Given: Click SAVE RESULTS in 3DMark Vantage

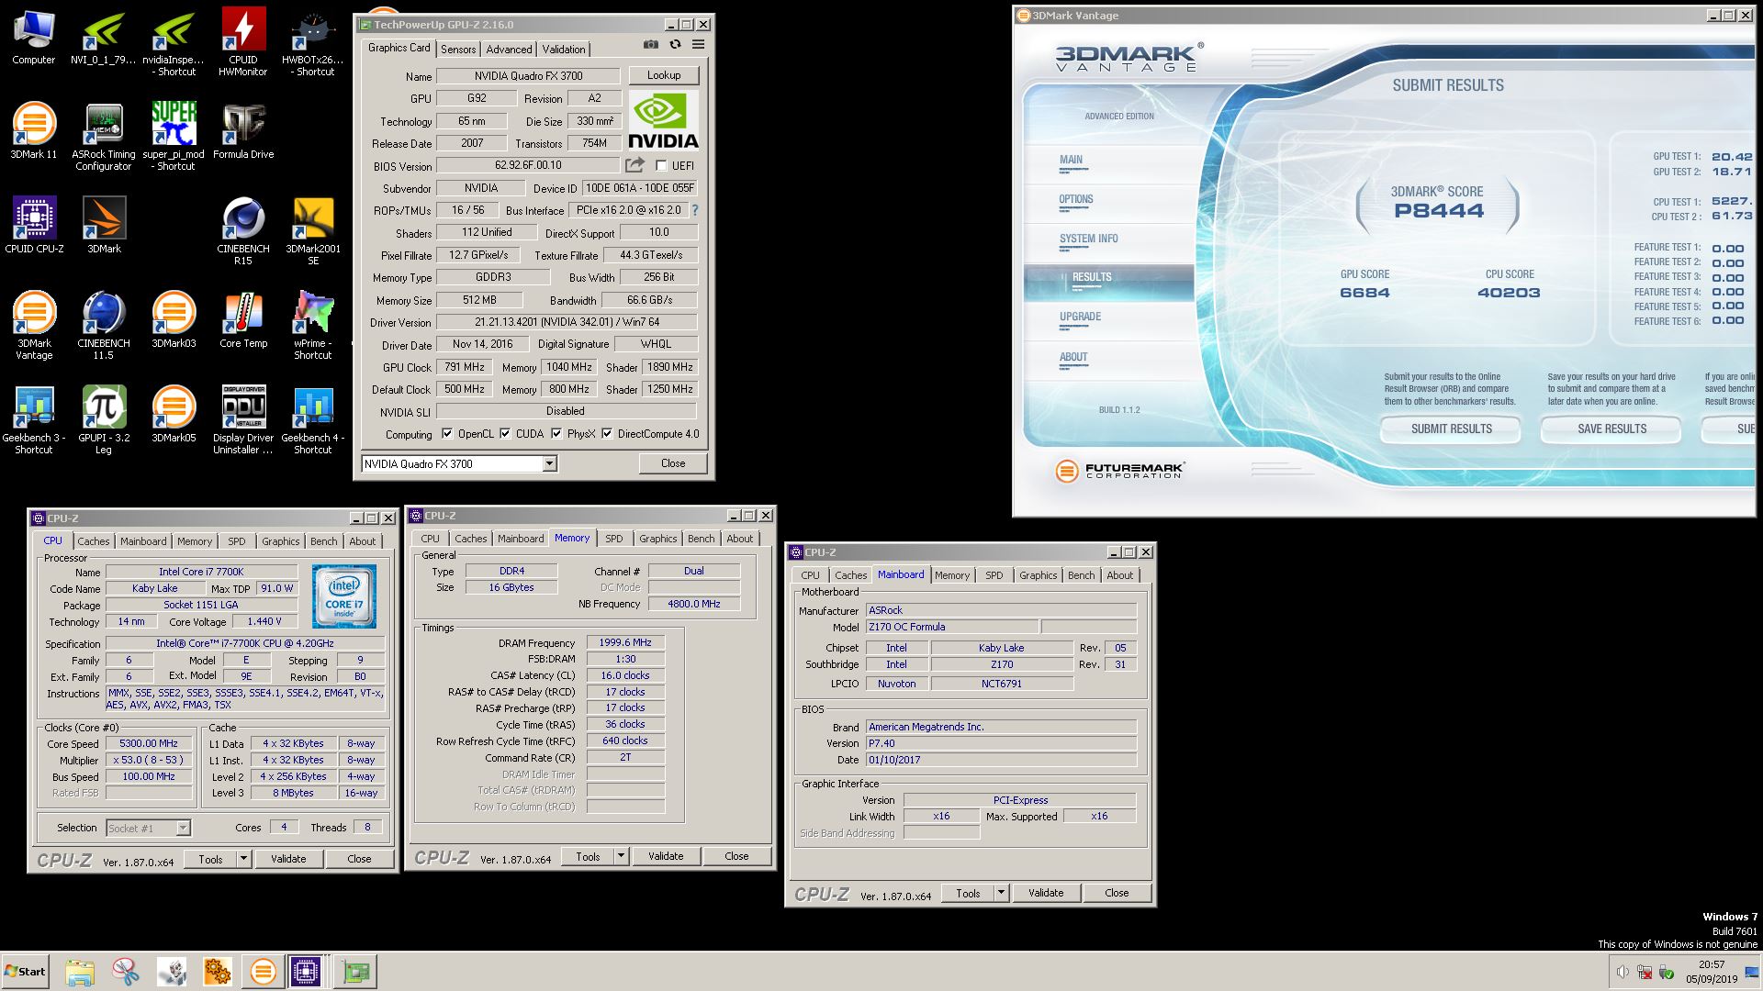Looking at the screenshot, I should click(x=1611, y=429).
